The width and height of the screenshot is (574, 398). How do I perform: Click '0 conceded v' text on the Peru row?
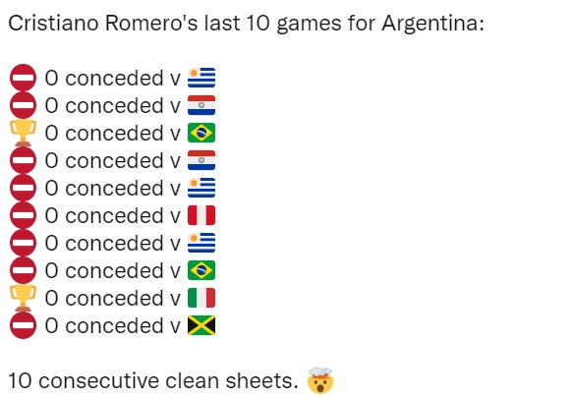113,215
